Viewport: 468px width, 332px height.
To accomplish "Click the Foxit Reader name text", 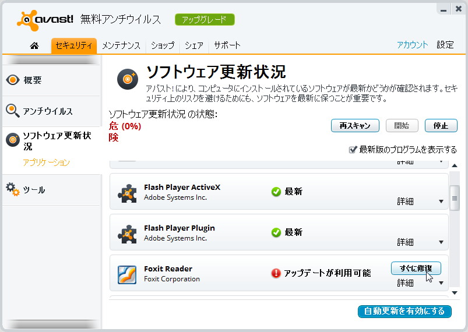I will click(168, 269).
